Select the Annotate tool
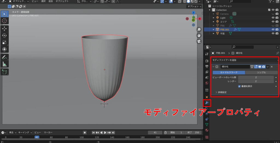Viewport: 280px width, 143px height. [x=5, y=57]
